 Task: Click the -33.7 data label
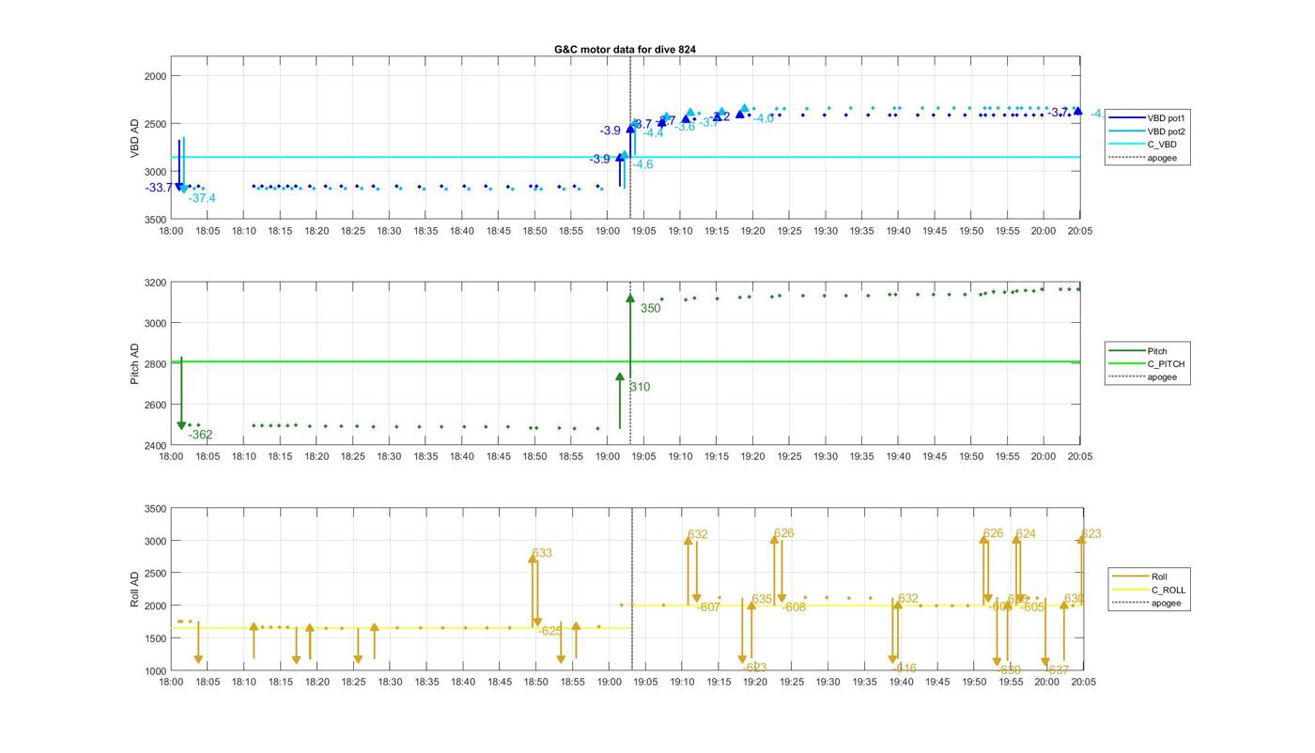159,188
